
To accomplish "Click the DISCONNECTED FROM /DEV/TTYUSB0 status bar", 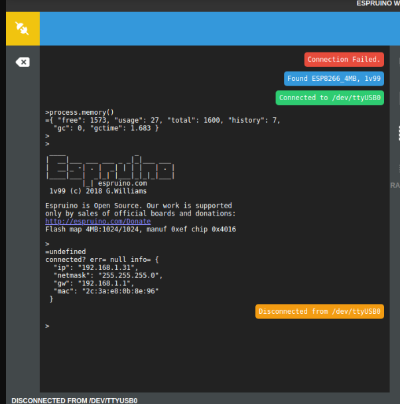I will (74, 401).
